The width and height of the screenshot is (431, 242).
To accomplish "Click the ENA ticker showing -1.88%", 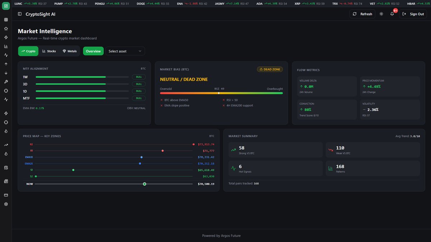I will (x=192, y=4).
